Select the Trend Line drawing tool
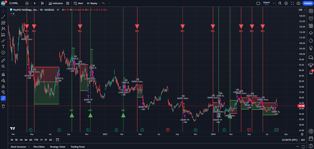This screenshot has width=314, height=149. (x=3, y=17)
